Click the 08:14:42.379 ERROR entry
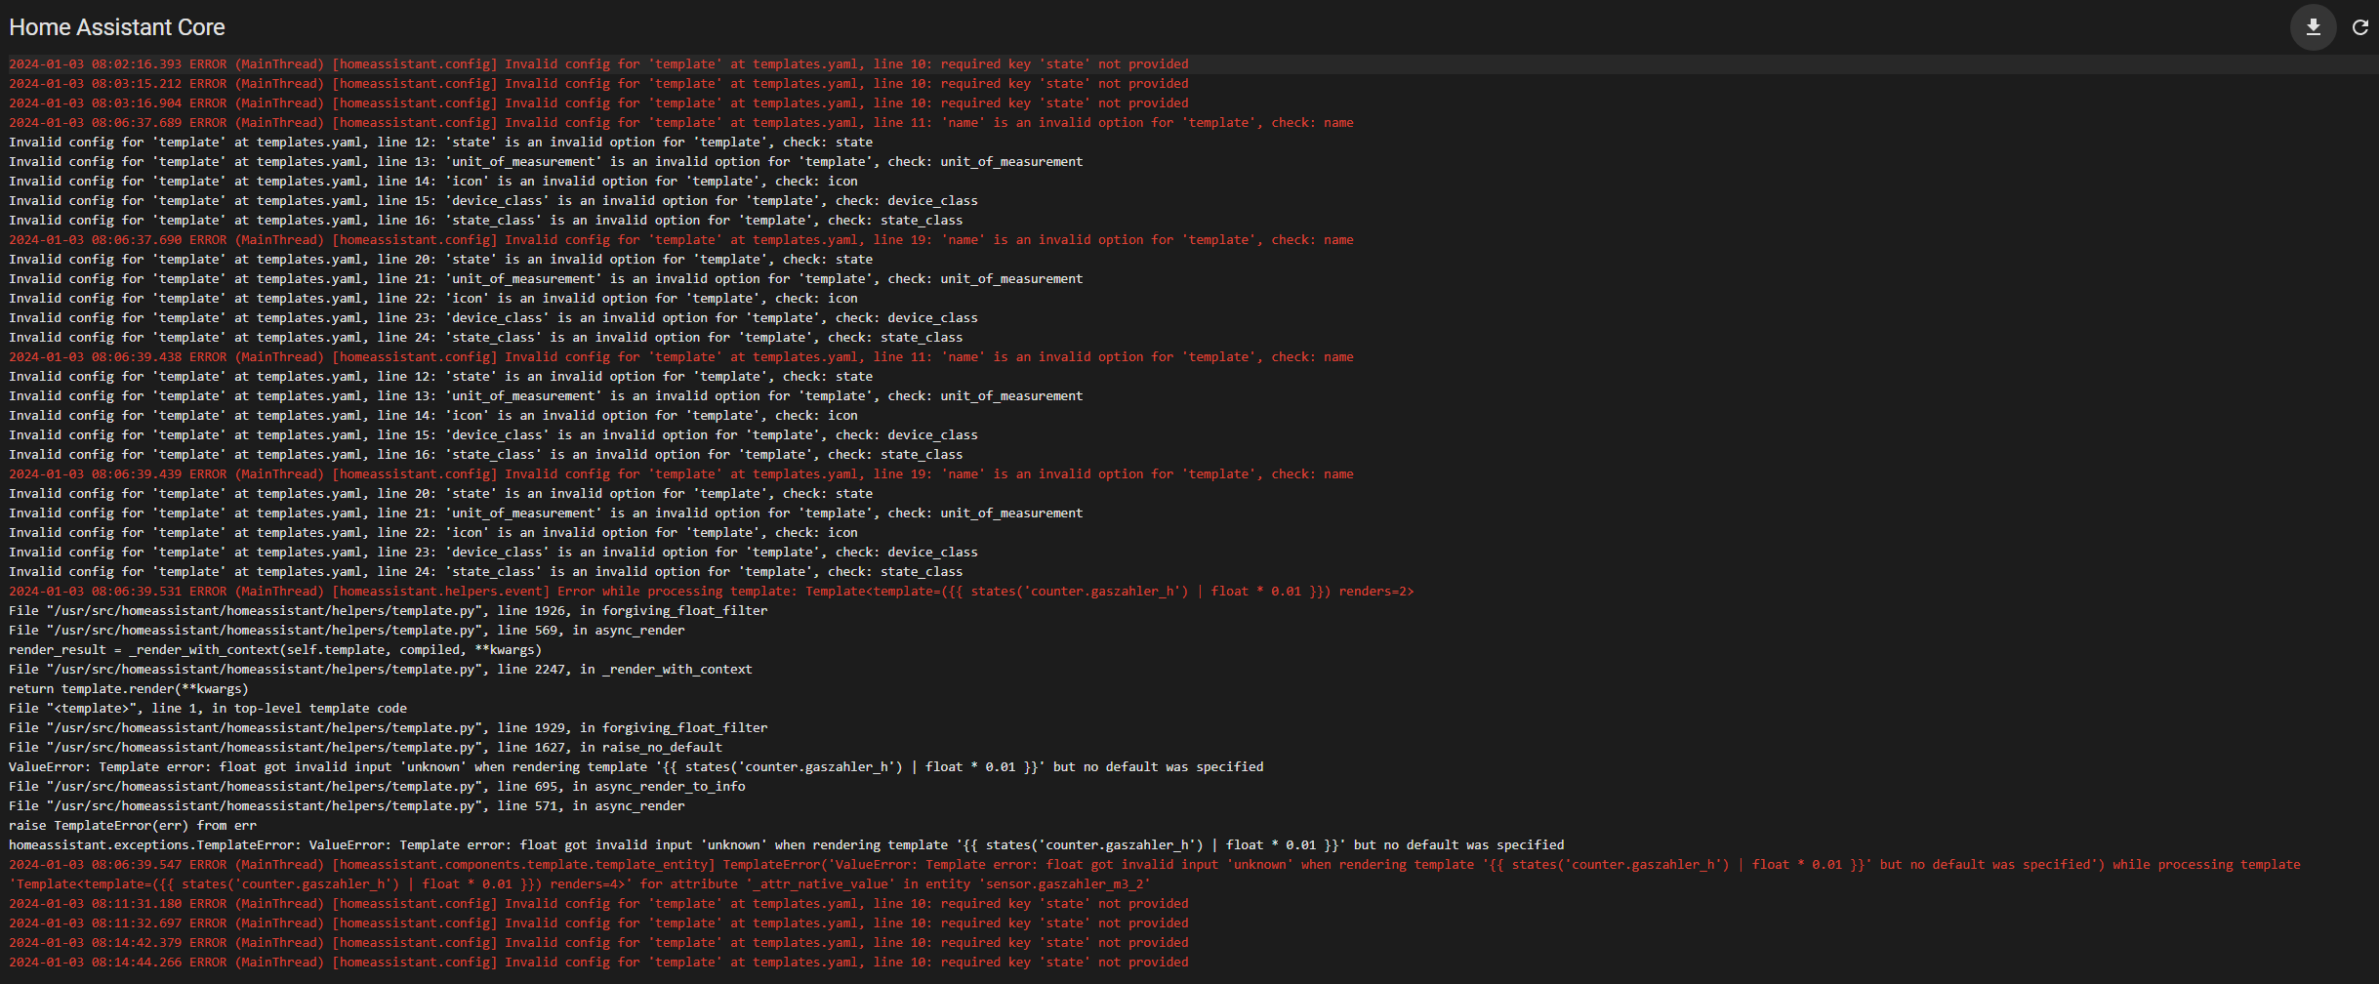 [x=598, y=943]
